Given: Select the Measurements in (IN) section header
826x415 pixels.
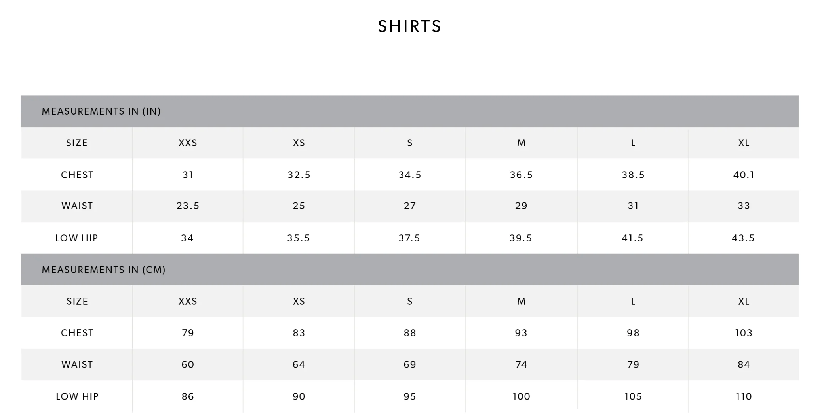Looking at the screenshot, I should point(101,111).
